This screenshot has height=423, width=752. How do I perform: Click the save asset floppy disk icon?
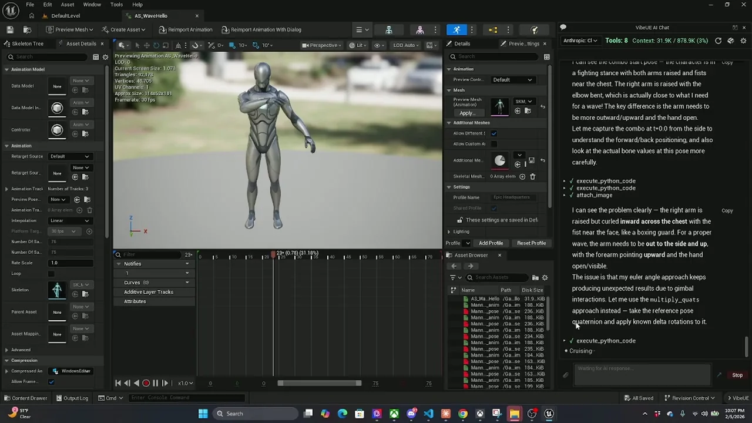pyautogui.click(x=10, y=29)
